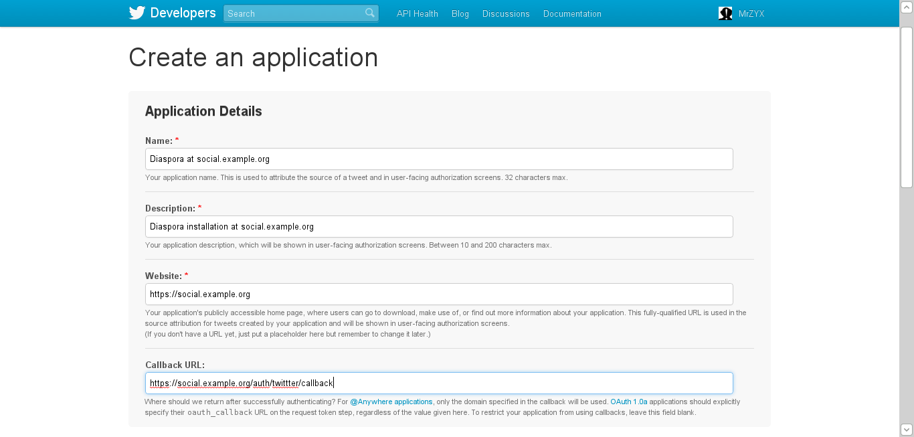
Task: Go to the Blog
Action: tap(460, 13)
